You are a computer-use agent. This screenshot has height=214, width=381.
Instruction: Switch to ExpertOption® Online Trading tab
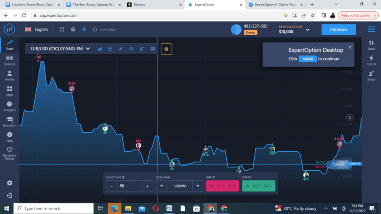[x=276, y=5]
